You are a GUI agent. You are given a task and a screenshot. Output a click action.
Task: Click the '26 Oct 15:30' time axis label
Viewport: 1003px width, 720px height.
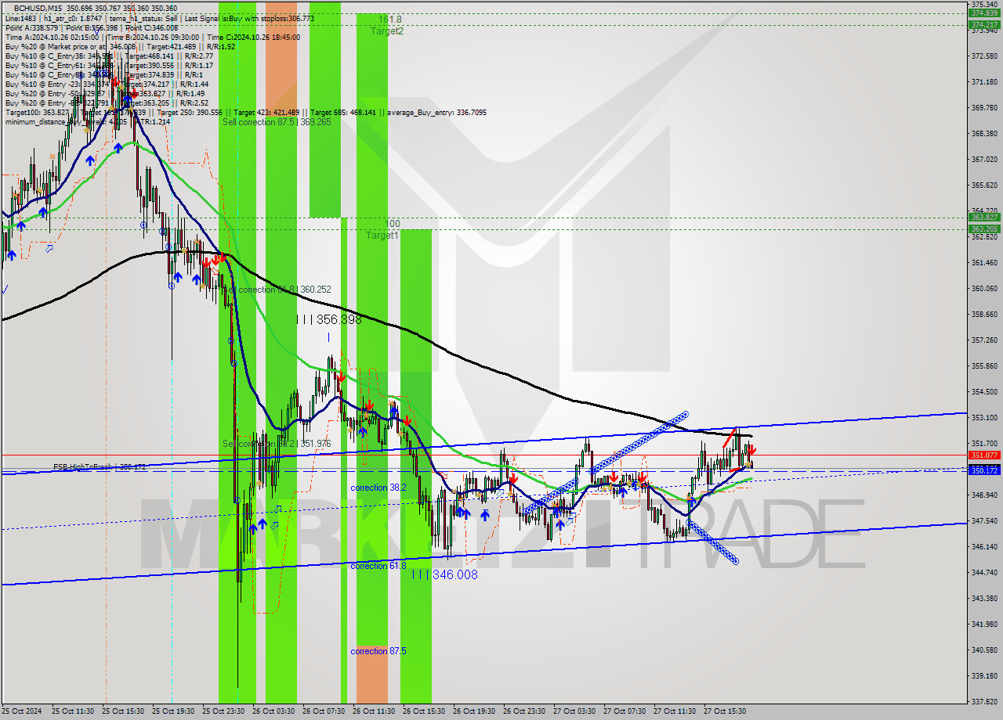[423, 711]
